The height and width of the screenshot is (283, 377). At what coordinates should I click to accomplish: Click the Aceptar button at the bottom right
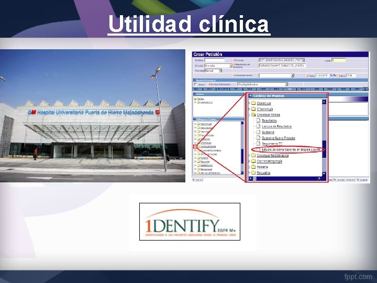363,180
